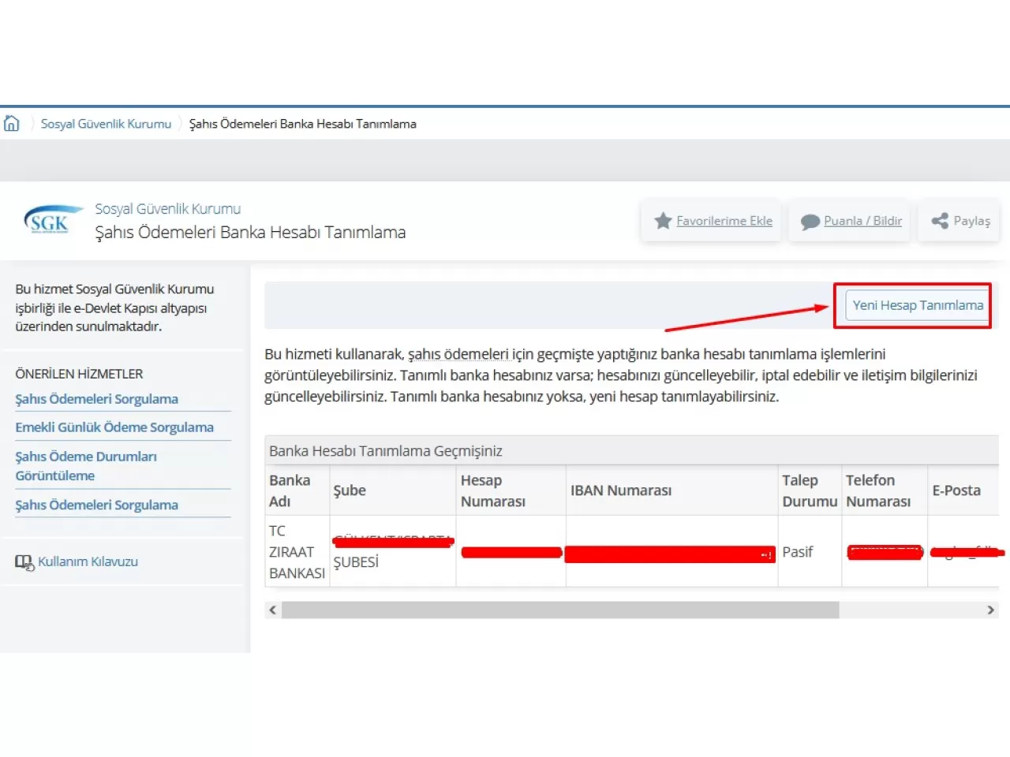
Task: Click the SGK logo
Action: (52, 221)
